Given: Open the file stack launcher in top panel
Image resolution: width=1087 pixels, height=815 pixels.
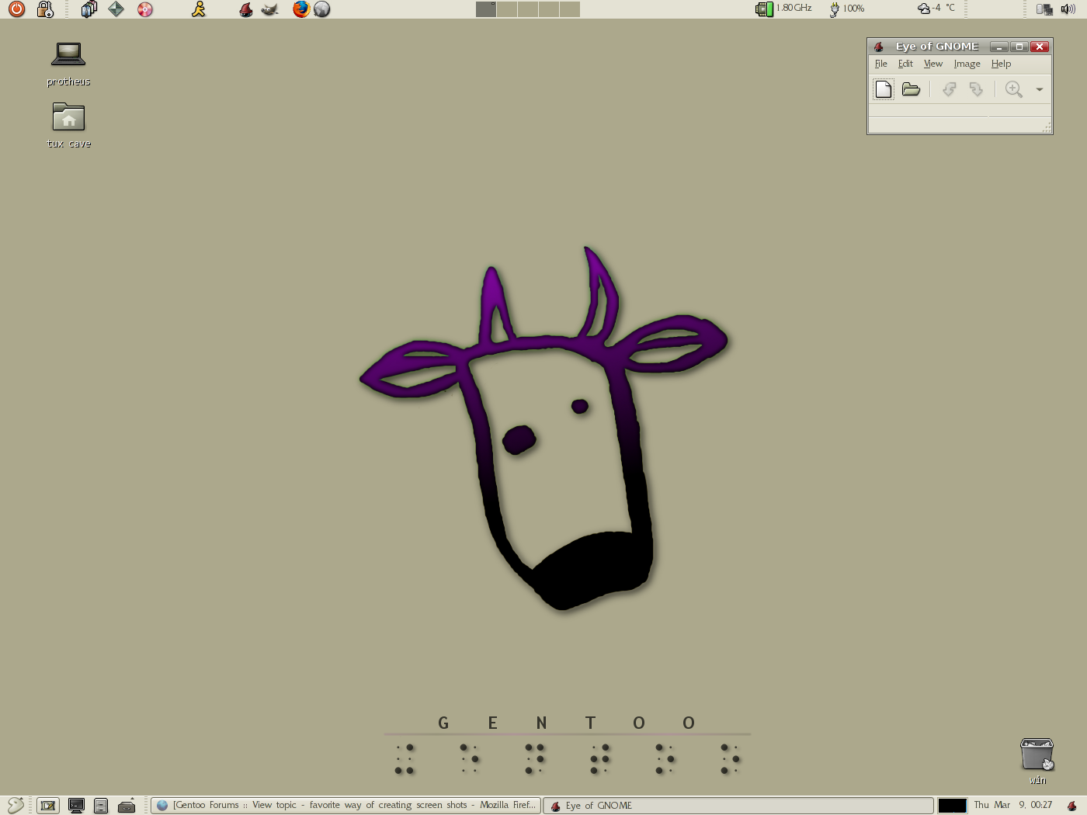Looking at the screenshot, I should [89, 9].
